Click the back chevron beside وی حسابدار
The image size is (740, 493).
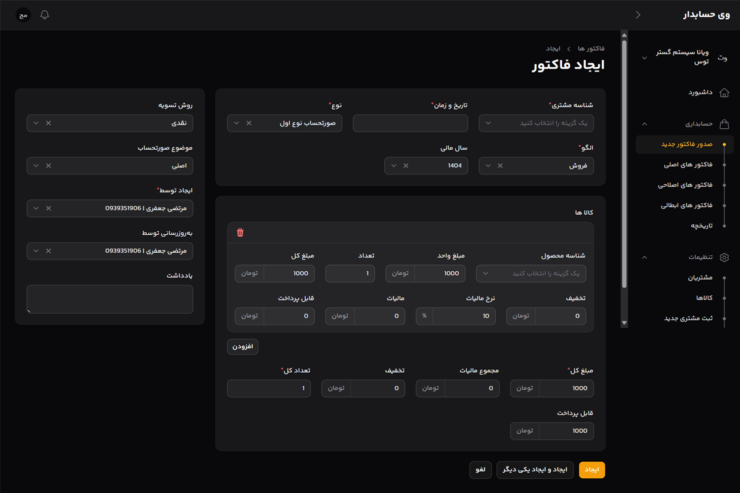638,14
